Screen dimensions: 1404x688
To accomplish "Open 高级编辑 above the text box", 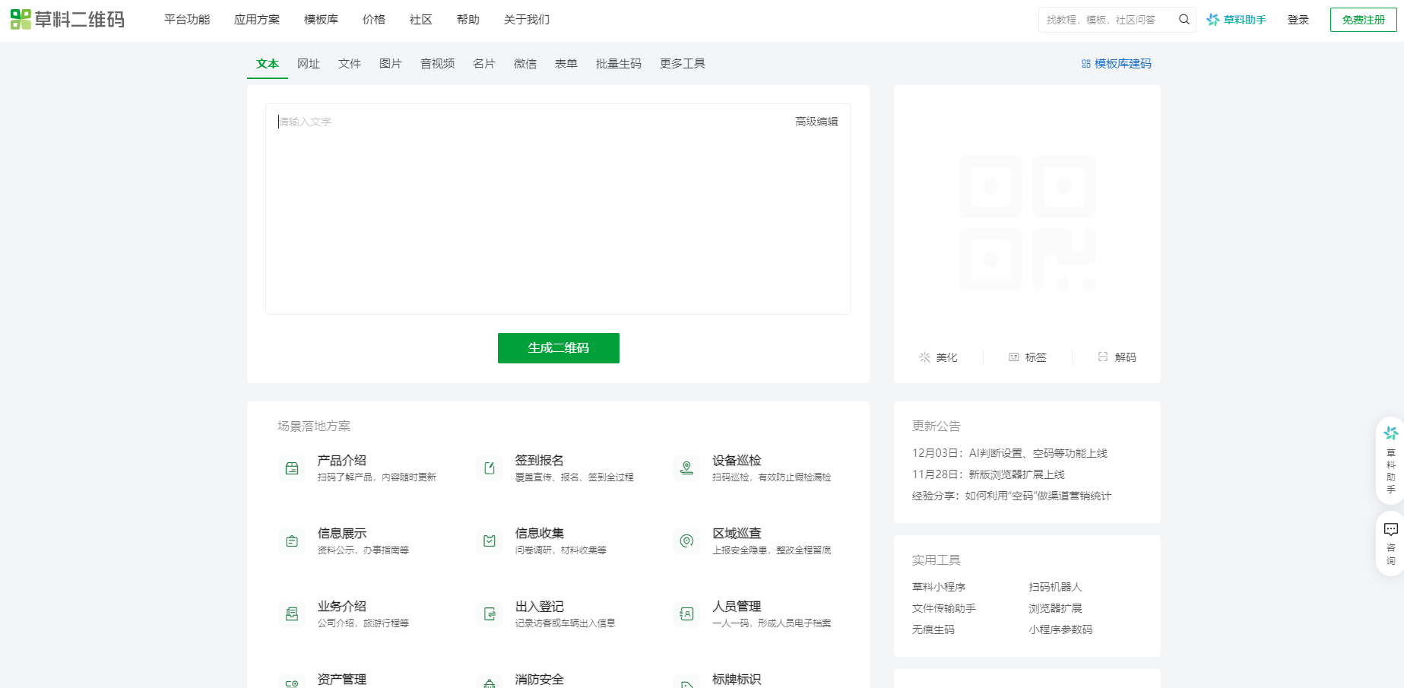I will coord(816,121).
